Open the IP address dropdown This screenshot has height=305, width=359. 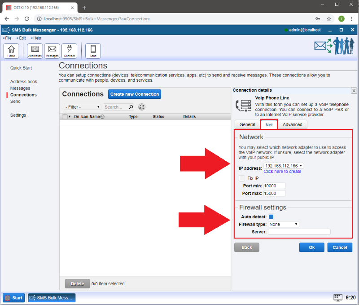[x=284, y=166]
